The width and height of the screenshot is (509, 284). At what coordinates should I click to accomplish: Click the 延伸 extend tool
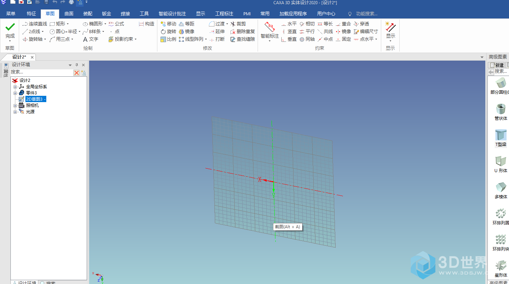click(x=217, y=31)
